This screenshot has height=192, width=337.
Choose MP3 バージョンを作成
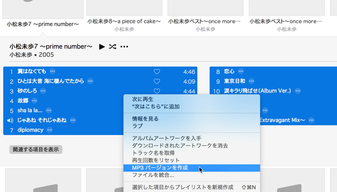(x=192, y=168)
